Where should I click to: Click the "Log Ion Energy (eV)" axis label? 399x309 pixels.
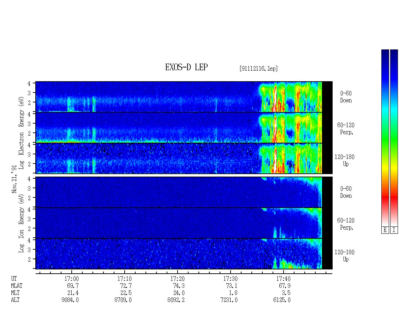21,223
